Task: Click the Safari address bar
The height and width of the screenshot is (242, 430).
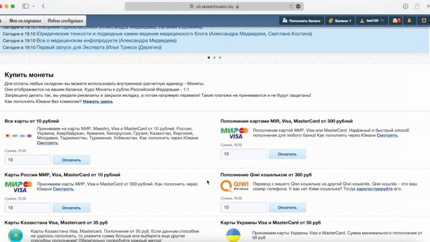Action: 214,6
